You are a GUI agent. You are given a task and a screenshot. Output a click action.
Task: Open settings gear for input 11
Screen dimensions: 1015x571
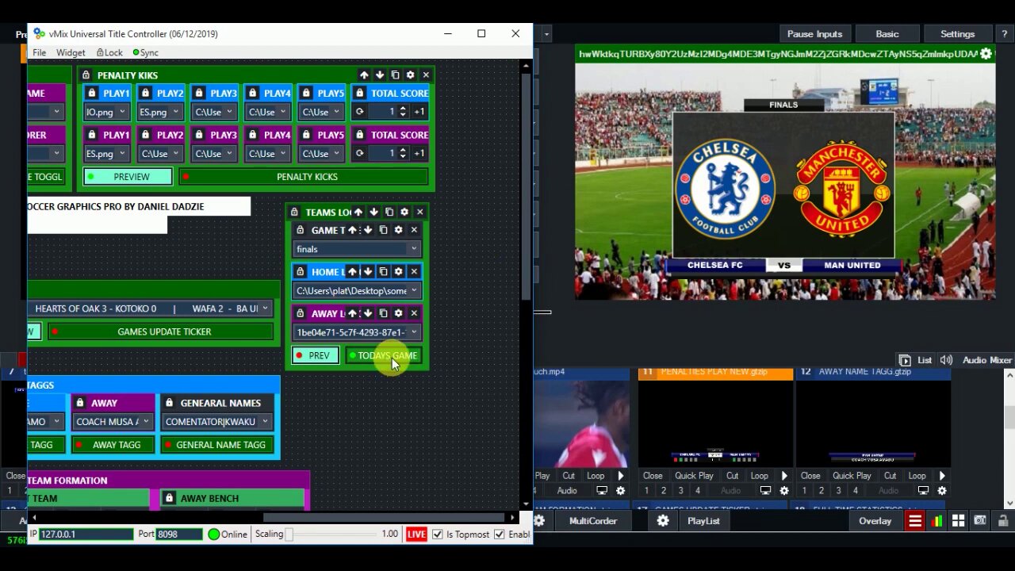(x=784, y=491)
